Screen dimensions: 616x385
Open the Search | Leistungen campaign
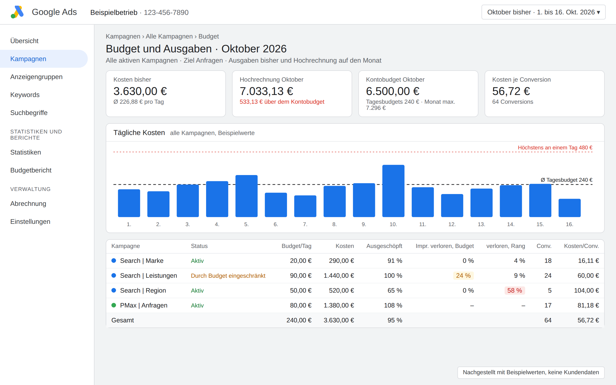point(148,275)
